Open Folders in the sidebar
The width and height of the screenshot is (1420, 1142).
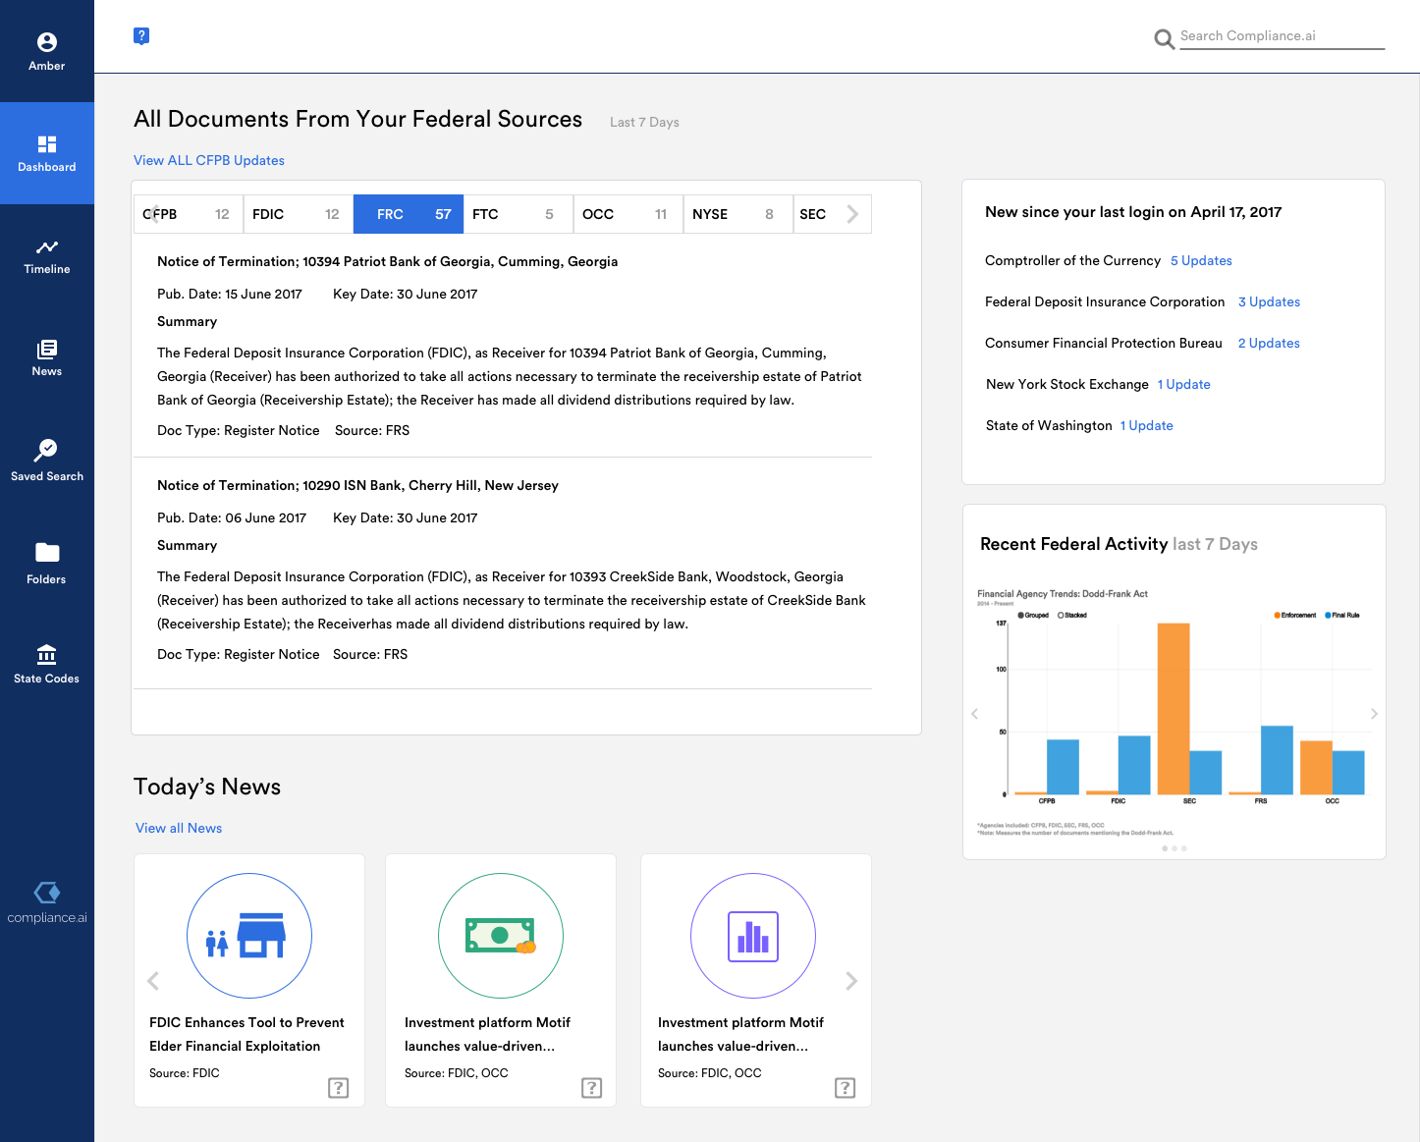pyautogui.click(x=47, y=564)
